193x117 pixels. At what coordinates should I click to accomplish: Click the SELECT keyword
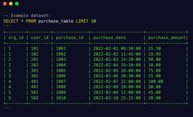pyautogui.click(x=11, y=21)
